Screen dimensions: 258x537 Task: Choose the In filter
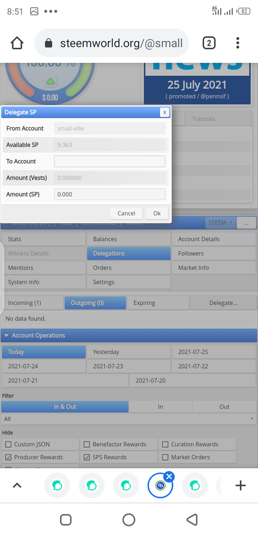tap(160, 406)
